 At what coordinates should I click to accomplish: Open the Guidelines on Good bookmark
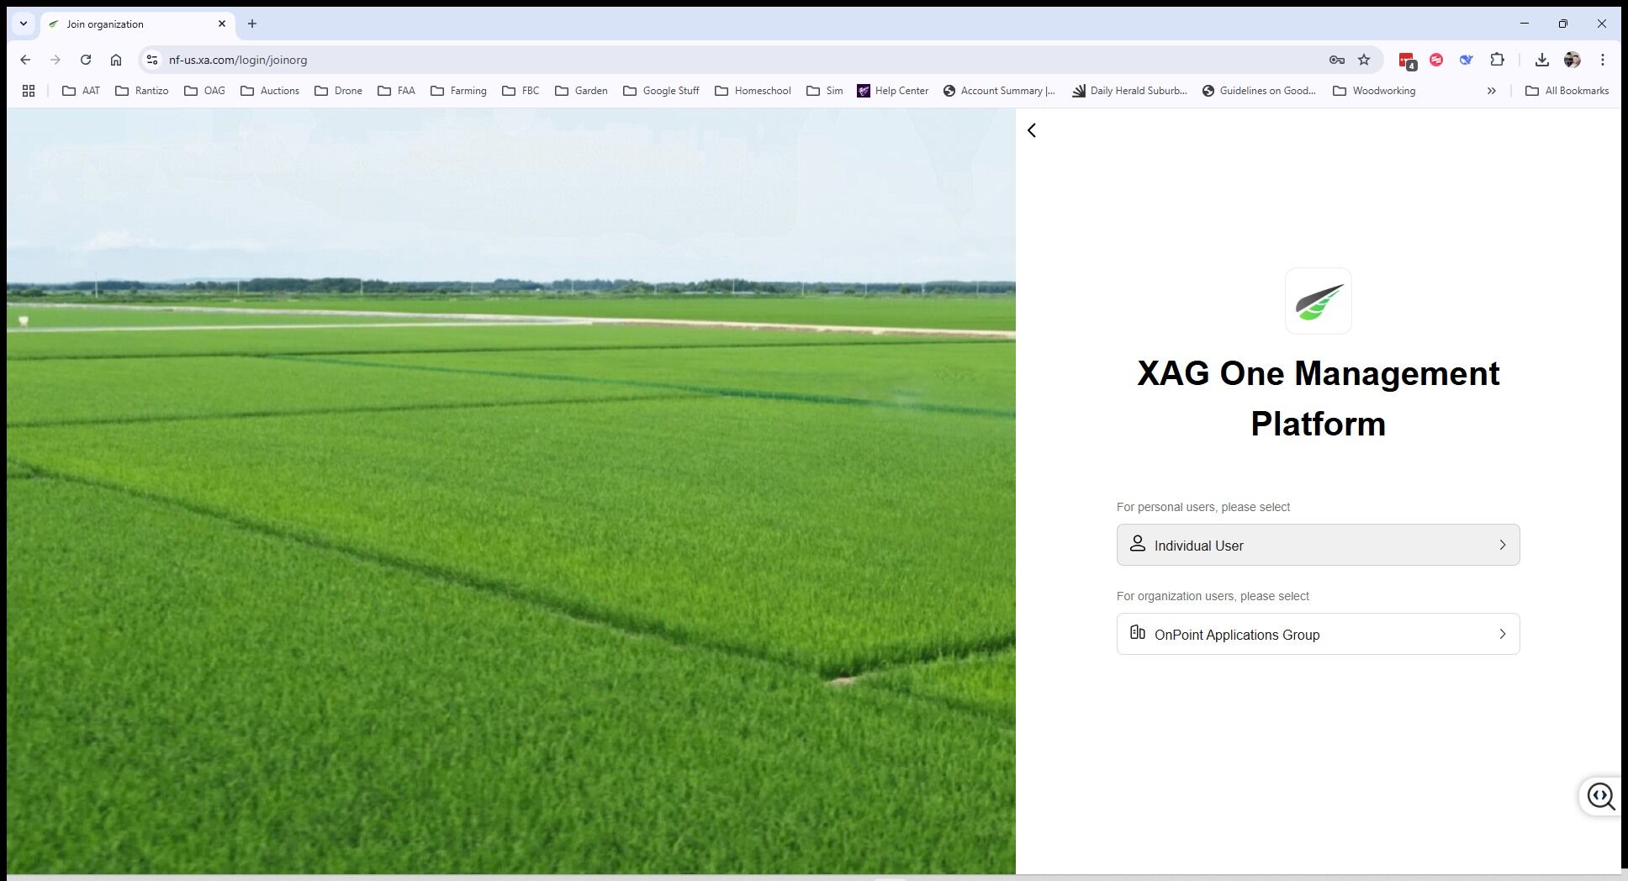pyautogui.click(x=1259, y=91)
